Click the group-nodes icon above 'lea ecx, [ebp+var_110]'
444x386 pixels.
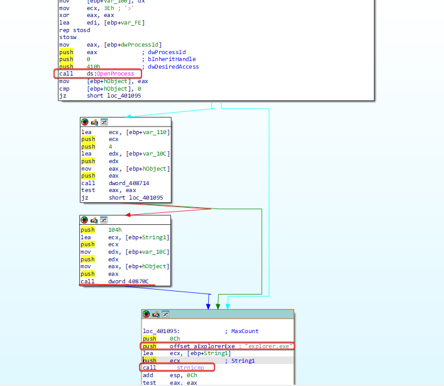pyautogui.click(x=104, y=122)
